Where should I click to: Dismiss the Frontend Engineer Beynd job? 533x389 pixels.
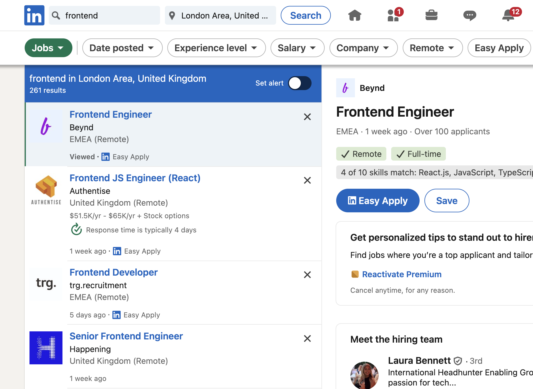point(307,117)
